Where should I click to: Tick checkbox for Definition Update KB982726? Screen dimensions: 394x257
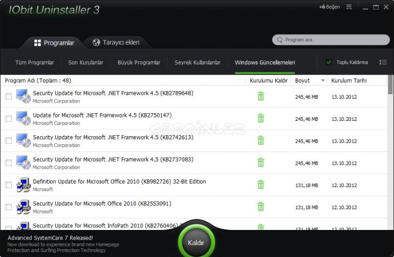tap(9, 185)
